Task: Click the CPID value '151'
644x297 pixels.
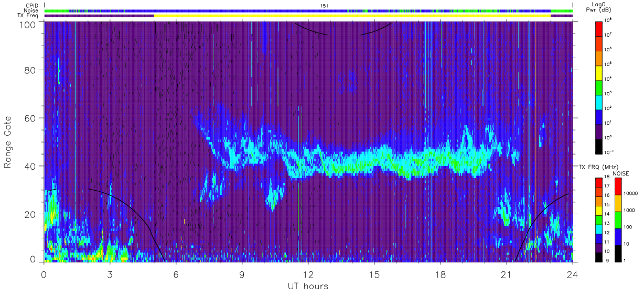Action: coord(324,6)
